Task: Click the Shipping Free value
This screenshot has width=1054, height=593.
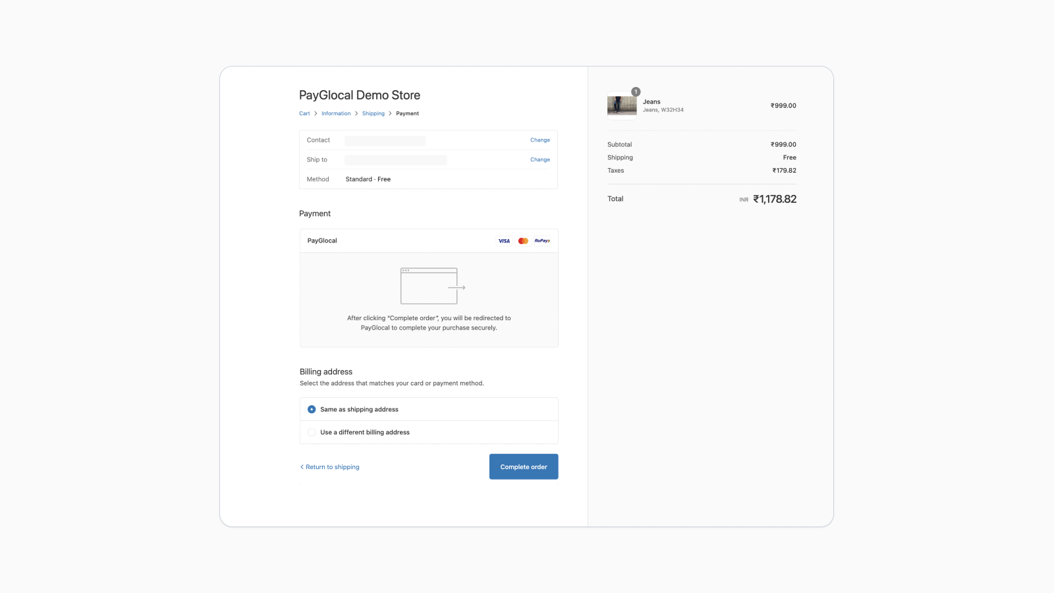Action: click(x=790, y=157)
